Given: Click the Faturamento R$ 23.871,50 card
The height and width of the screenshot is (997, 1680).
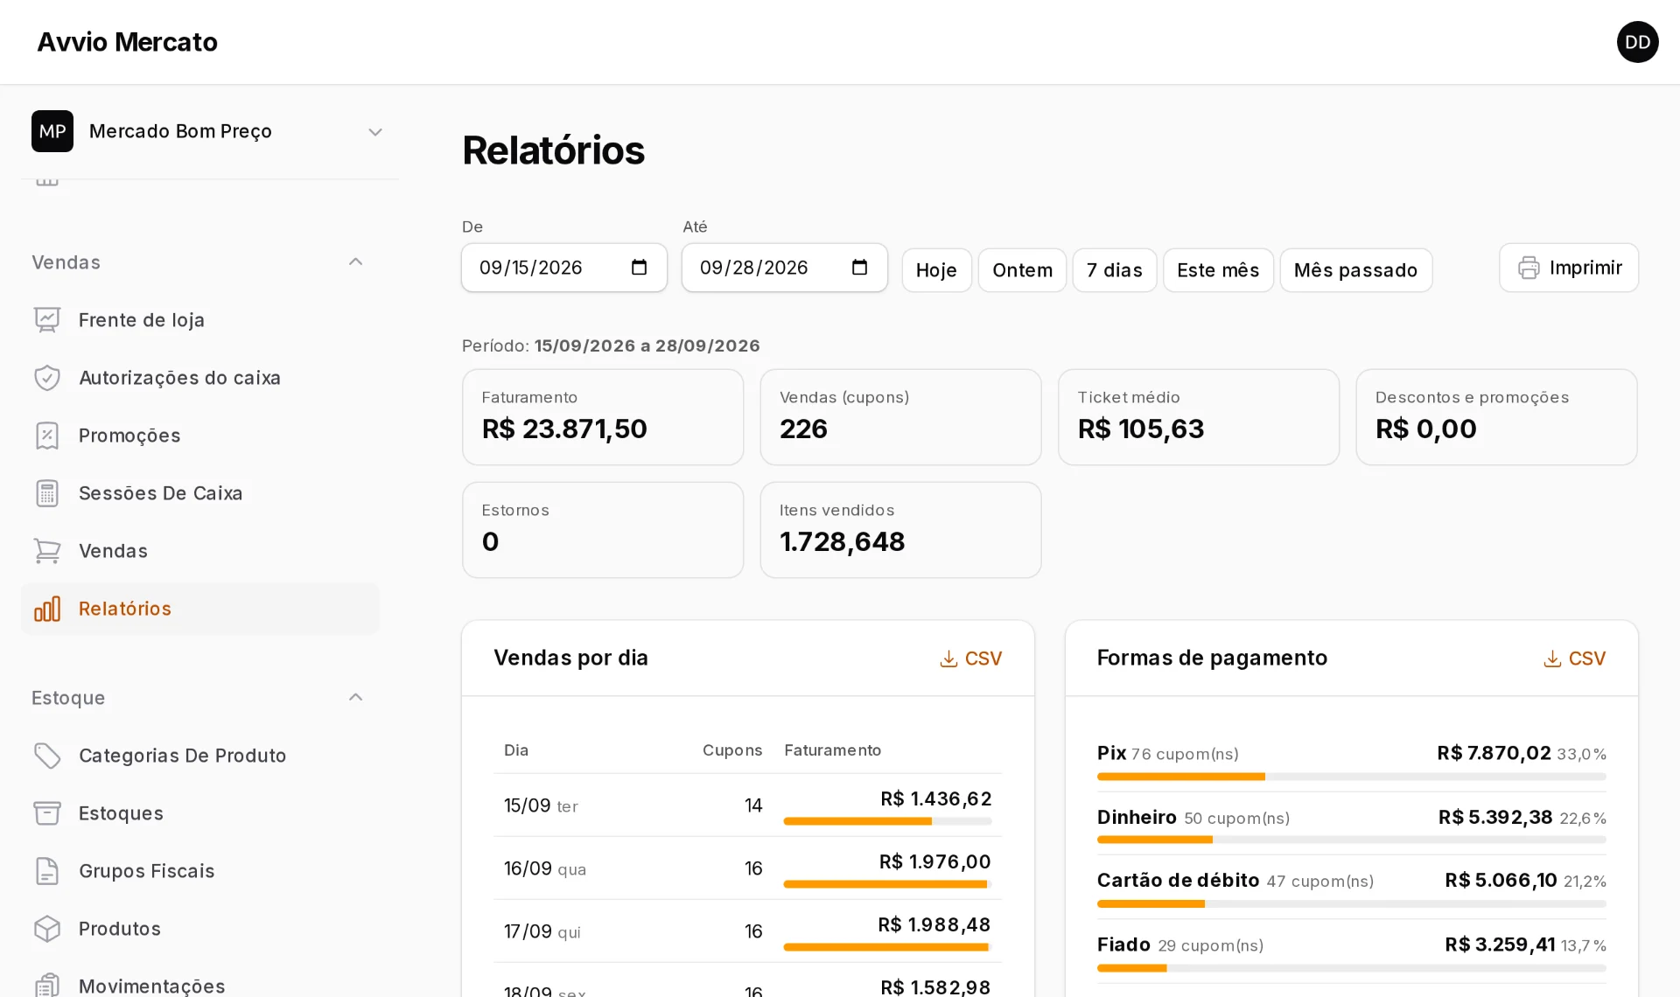Looking at the screenshot, I should (x=603, y=417).
